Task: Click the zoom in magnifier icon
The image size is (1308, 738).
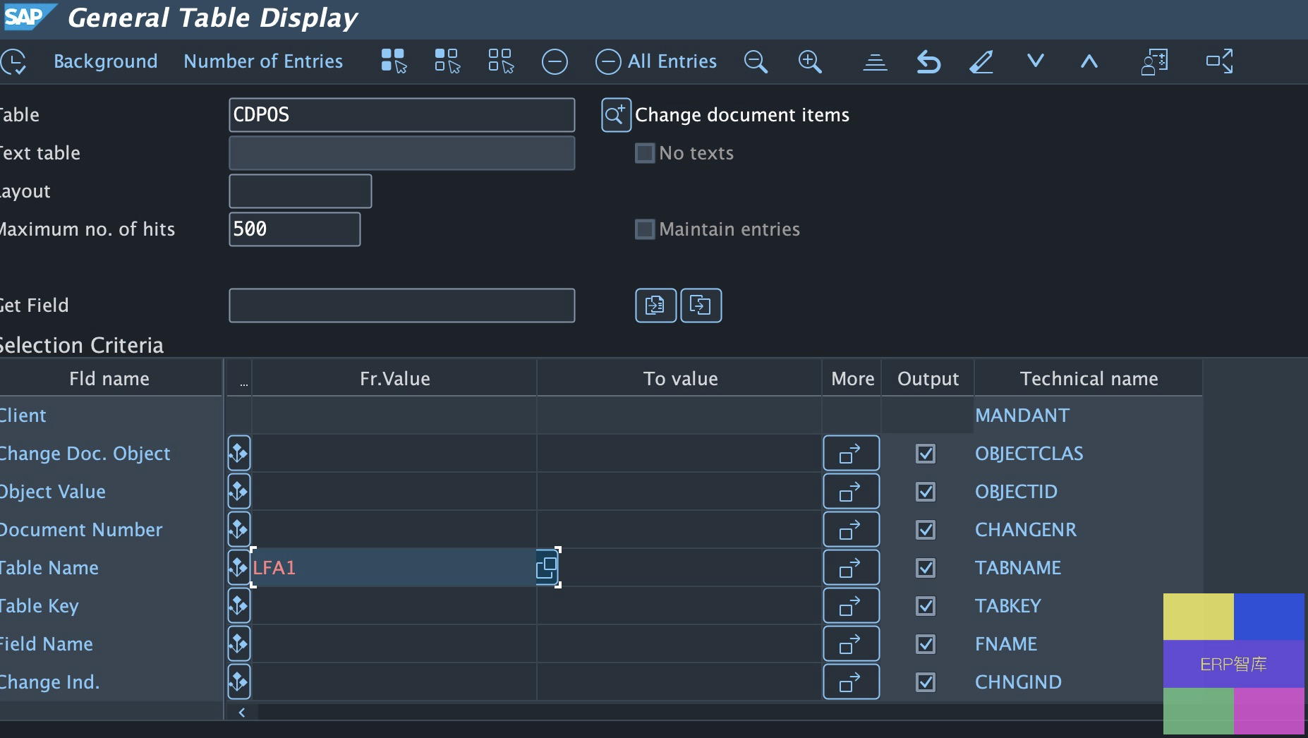Action: pyautogui.click(x=810, y=61)
